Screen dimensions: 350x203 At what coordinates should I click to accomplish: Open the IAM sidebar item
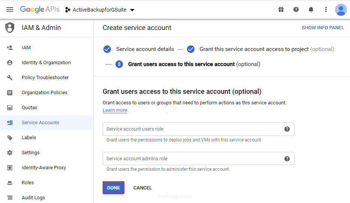[26, 48]
